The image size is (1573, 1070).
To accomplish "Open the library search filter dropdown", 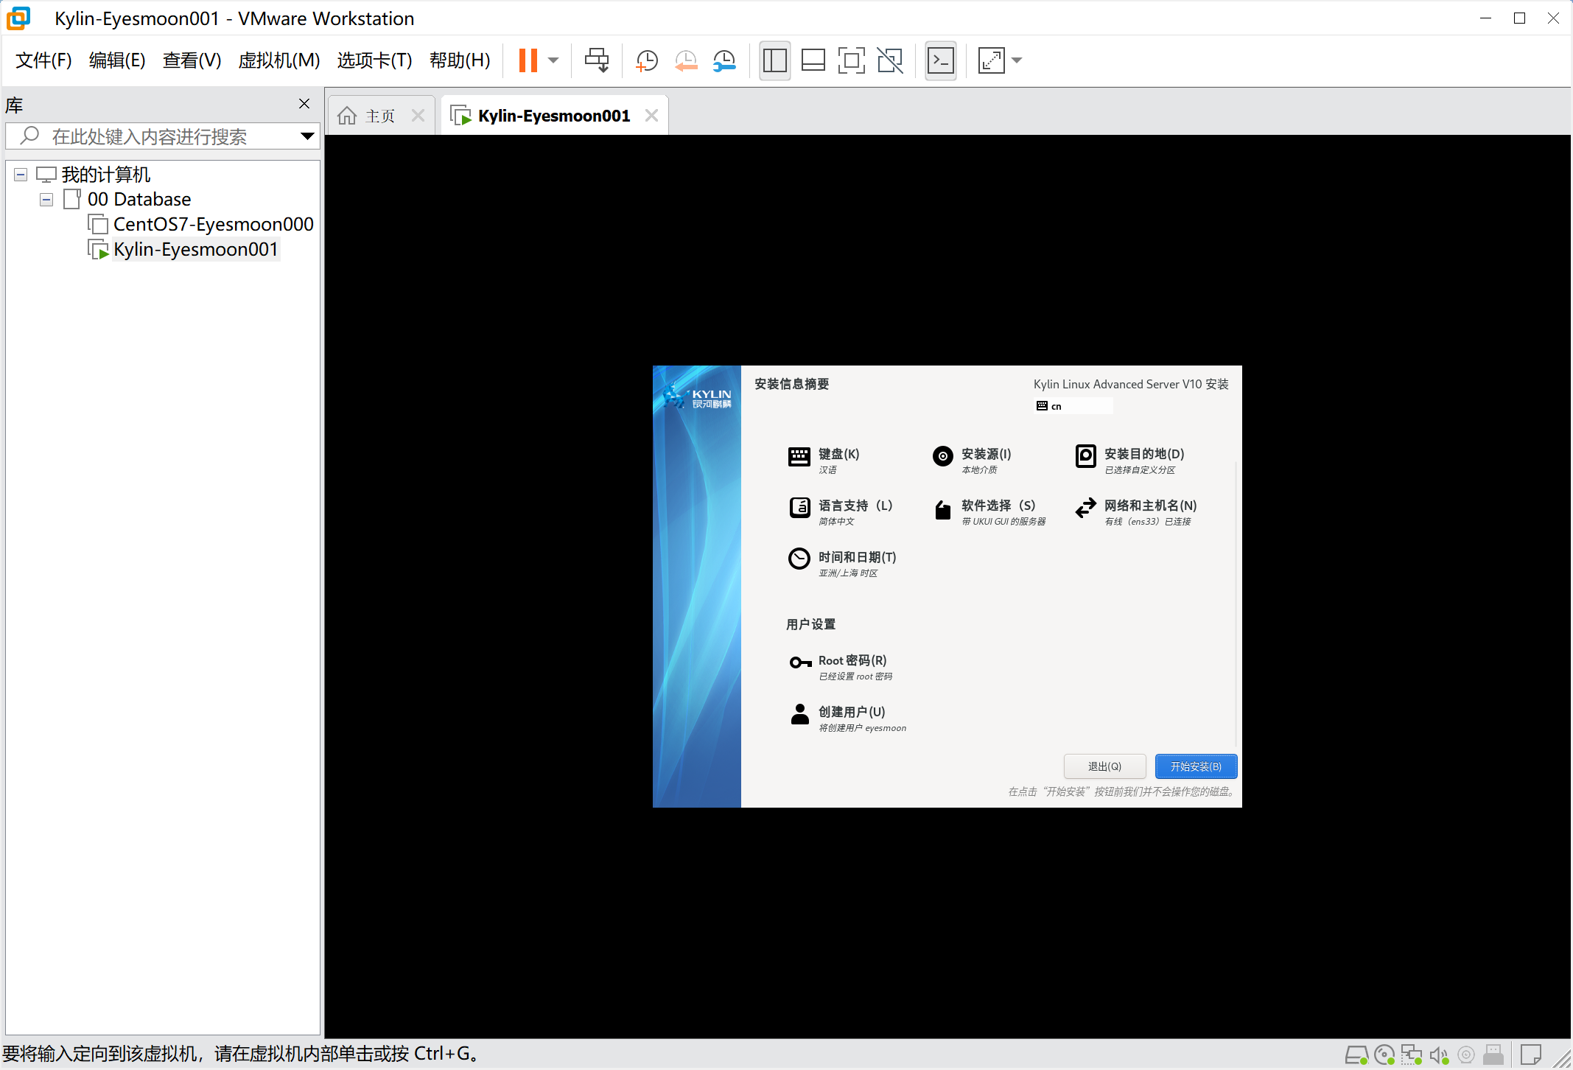I will point(308,136).
